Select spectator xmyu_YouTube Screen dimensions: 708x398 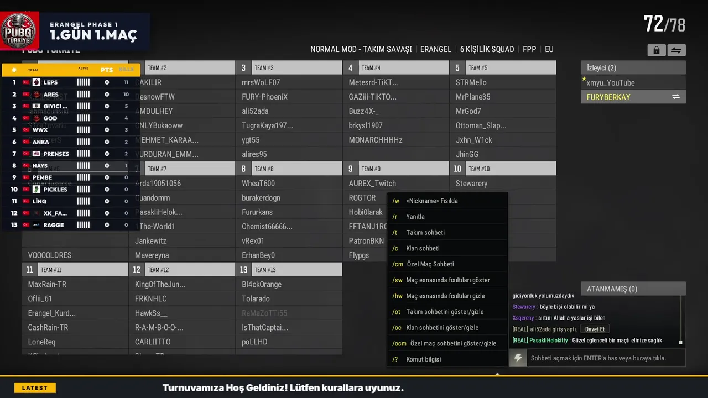(633, 82)
